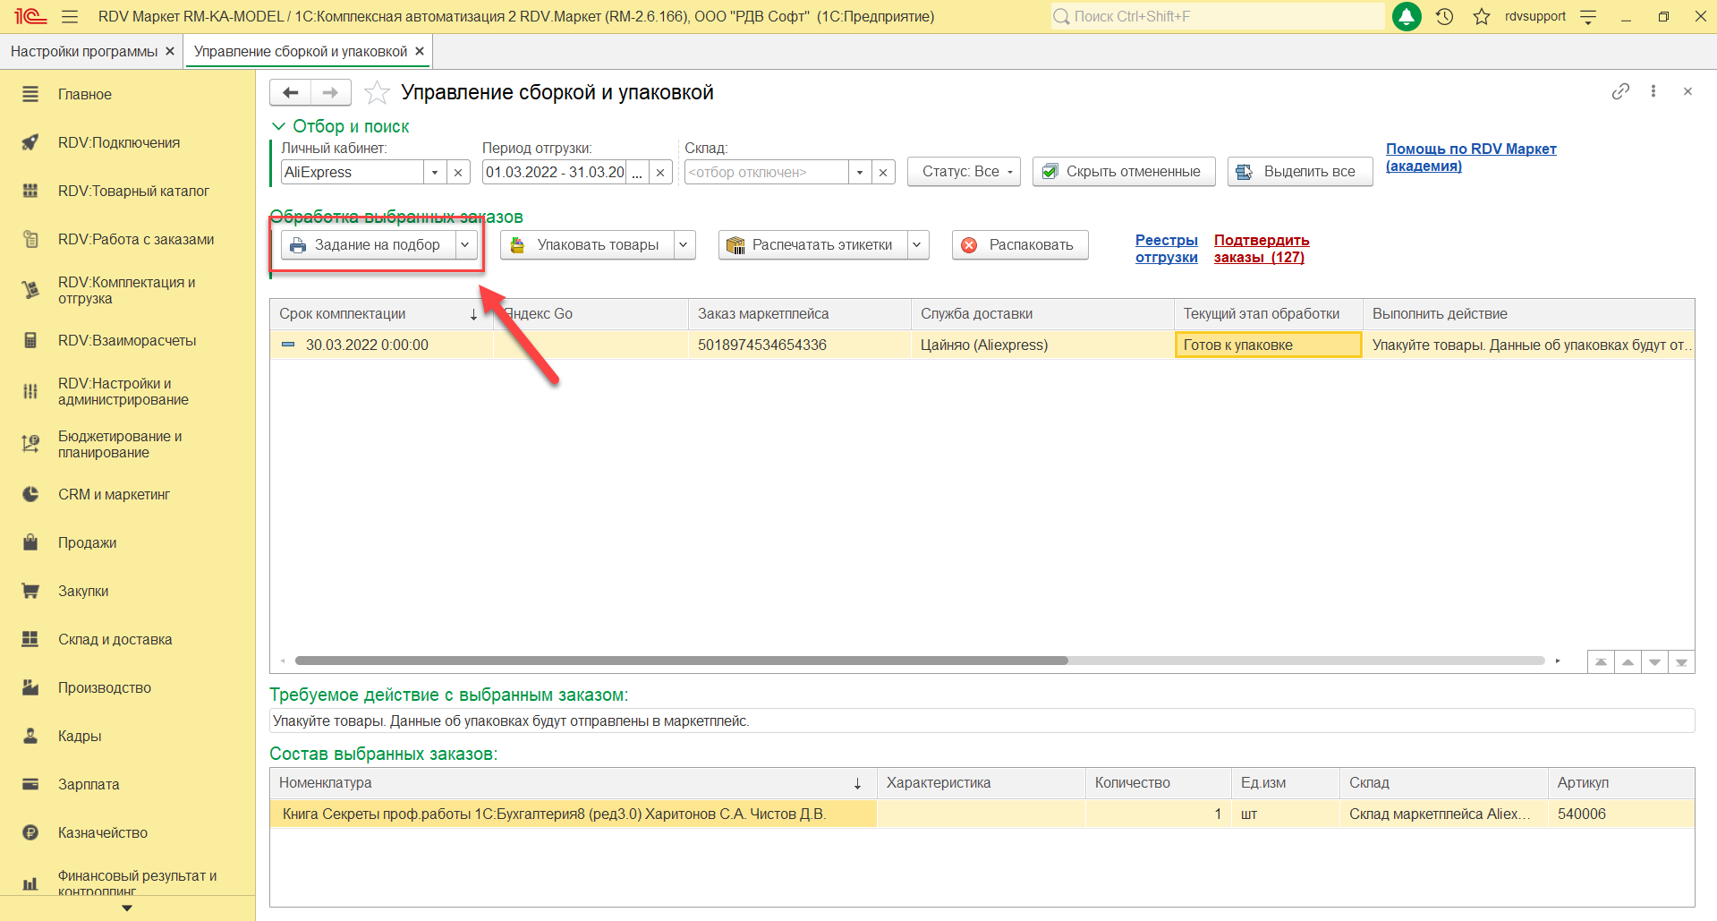Open Подтвердить заказы (127) link

tap(1262, 249)
